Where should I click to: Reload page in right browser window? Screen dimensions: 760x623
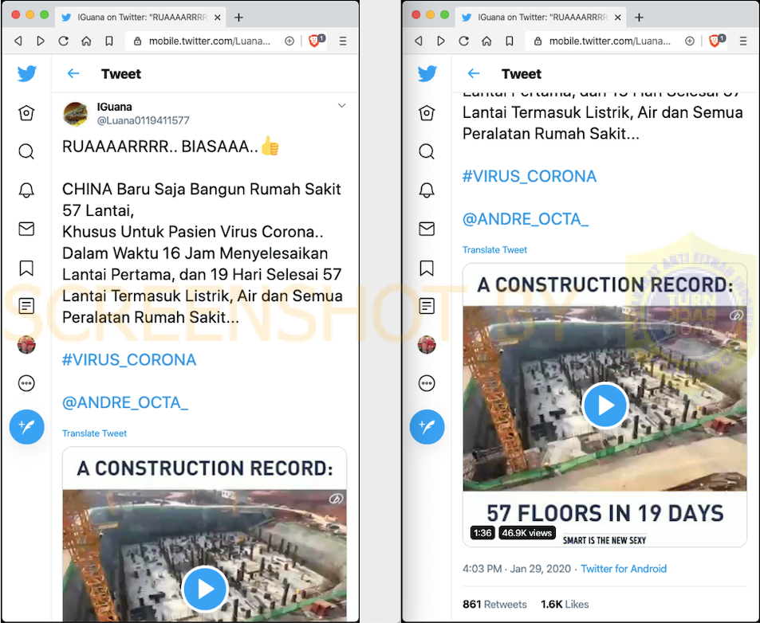[x=464, y=41]
